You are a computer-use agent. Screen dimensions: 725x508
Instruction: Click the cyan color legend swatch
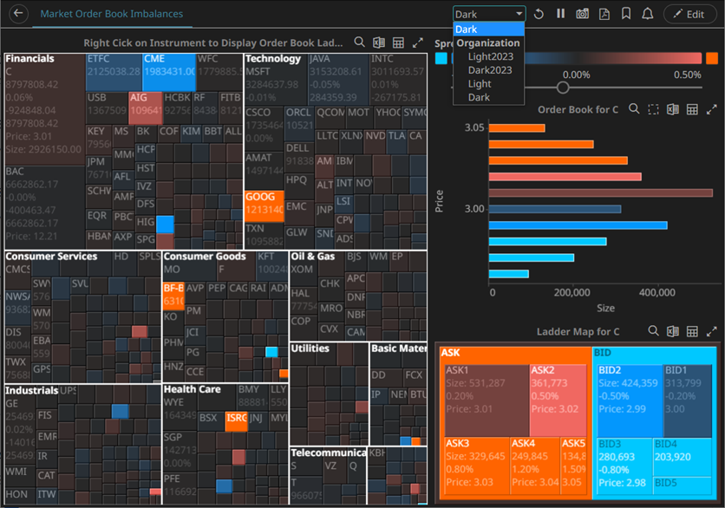click(x=441, y=58)
